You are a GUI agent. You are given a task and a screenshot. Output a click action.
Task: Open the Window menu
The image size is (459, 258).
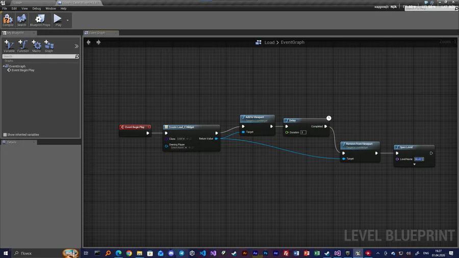pos(50,9)
